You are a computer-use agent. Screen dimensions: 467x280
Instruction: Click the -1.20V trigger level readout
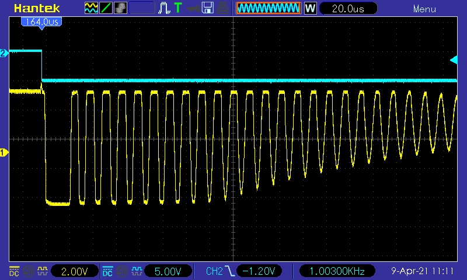pyautogui.click(x=261, y=271)
